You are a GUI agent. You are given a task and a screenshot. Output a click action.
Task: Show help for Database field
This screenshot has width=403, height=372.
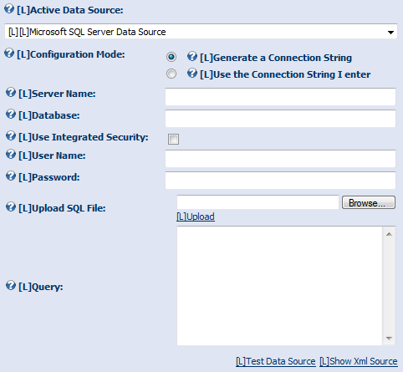(x=11, y=114)
